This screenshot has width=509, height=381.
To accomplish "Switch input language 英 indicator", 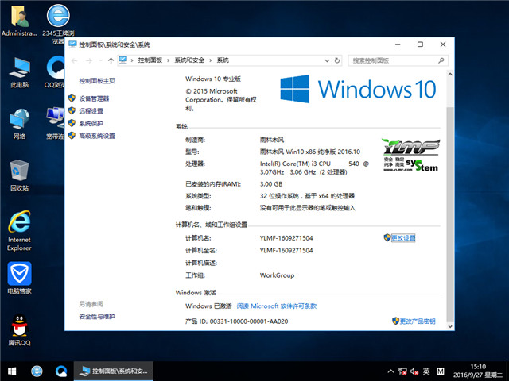I will pos(426,371).
